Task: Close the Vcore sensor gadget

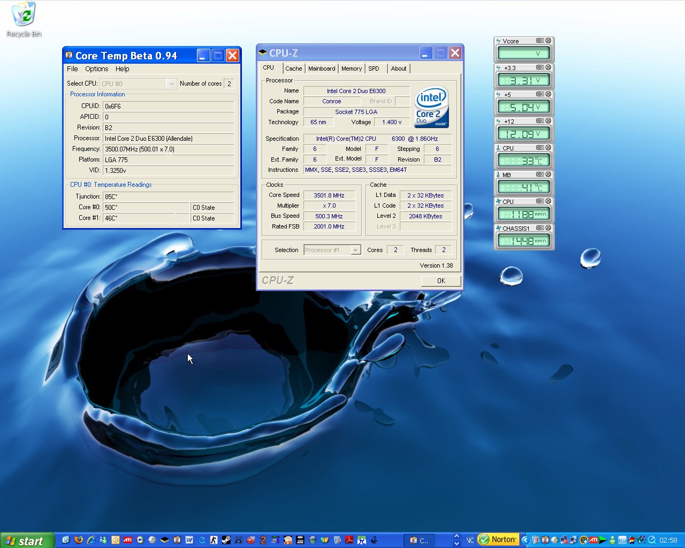Action: click(x=549, y=41)
